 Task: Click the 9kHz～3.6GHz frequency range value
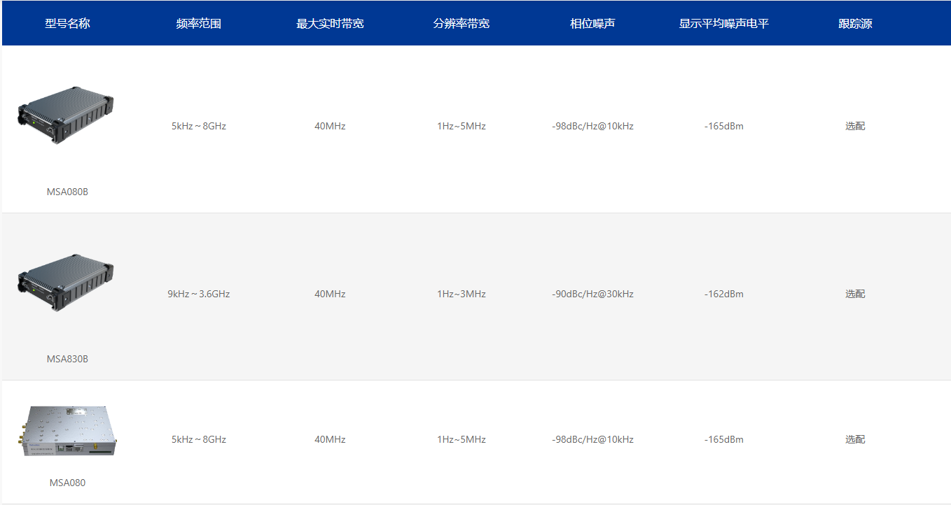[200, 294]
